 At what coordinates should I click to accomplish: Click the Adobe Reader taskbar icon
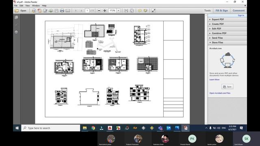tap(186, 128)
